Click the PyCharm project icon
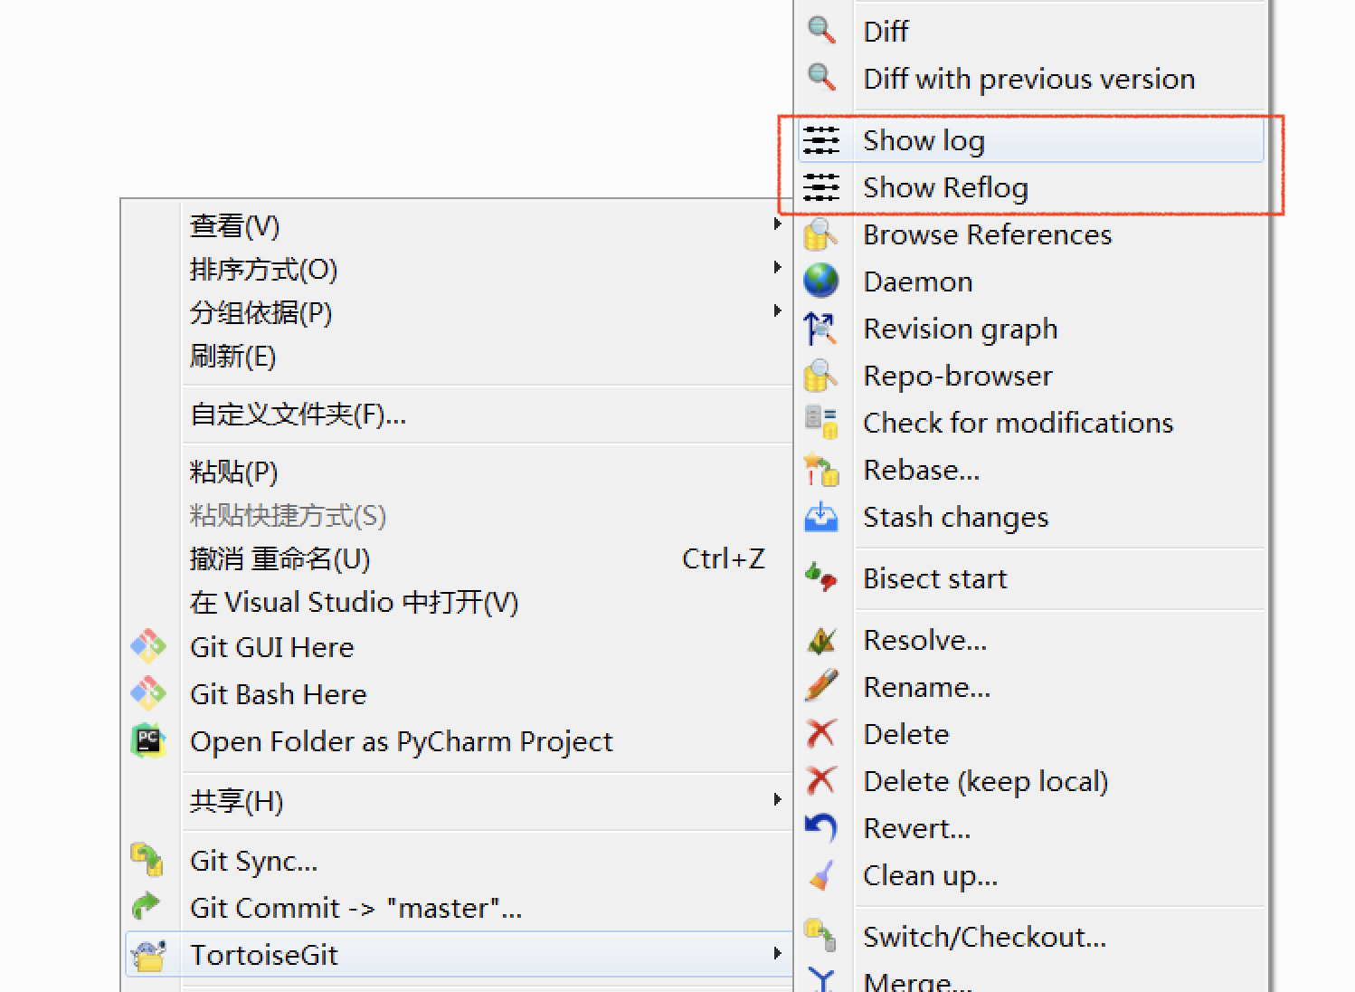The image size is (1355, 992). (x=148, y=741)
